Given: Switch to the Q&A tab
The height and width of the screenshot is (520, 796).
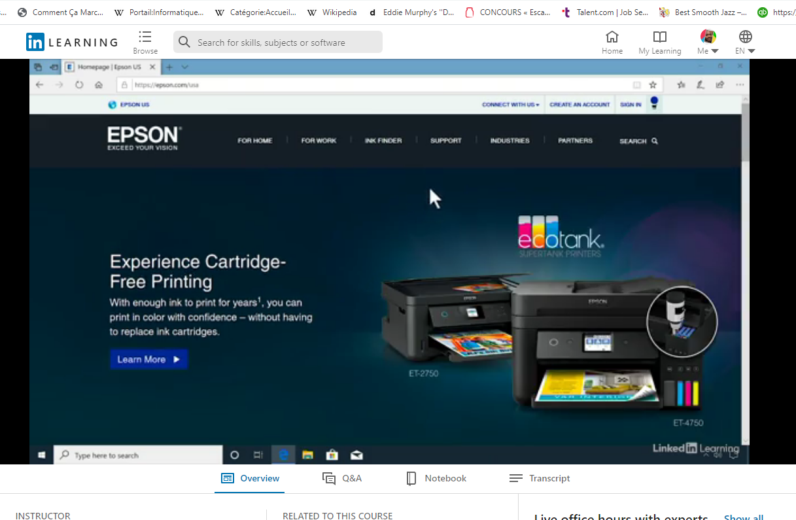Looking at the screenshot, I should point(342,478).
